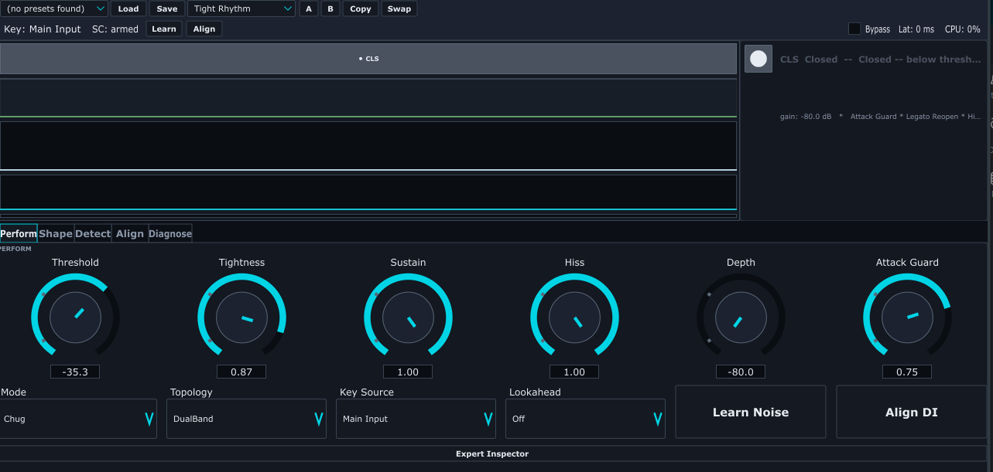Click the CLS gate state strip
Image resolution: width=993 pixels, height=472 pixels.
[368, 59]
